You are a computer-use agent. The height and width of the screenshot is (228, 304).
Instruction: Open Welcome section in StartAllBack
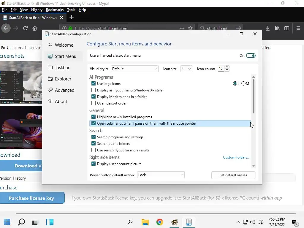click(x=64, y=45)
